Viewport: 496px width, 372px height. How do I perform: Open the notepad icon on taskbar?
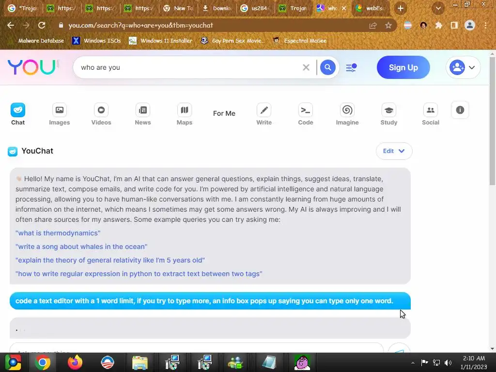click(x=269, y=362)
